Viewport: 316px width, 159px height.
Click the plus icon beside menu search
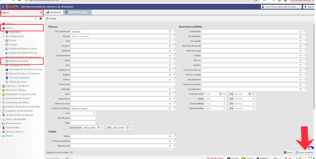[41, 18]
